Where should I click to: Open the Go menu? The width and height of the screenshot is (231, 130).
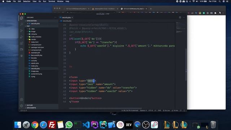coord(40,1)
